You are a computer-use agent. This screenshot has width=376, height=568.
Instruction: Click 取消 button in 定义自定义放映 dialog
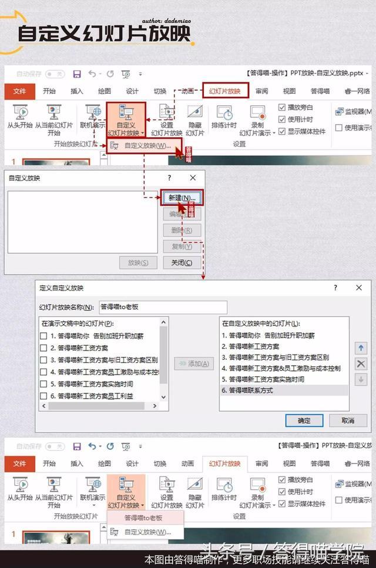click(x=348, y=420)
